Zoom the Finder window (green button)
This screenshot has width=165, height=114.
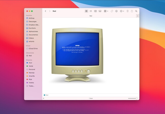tap(32, 11)
